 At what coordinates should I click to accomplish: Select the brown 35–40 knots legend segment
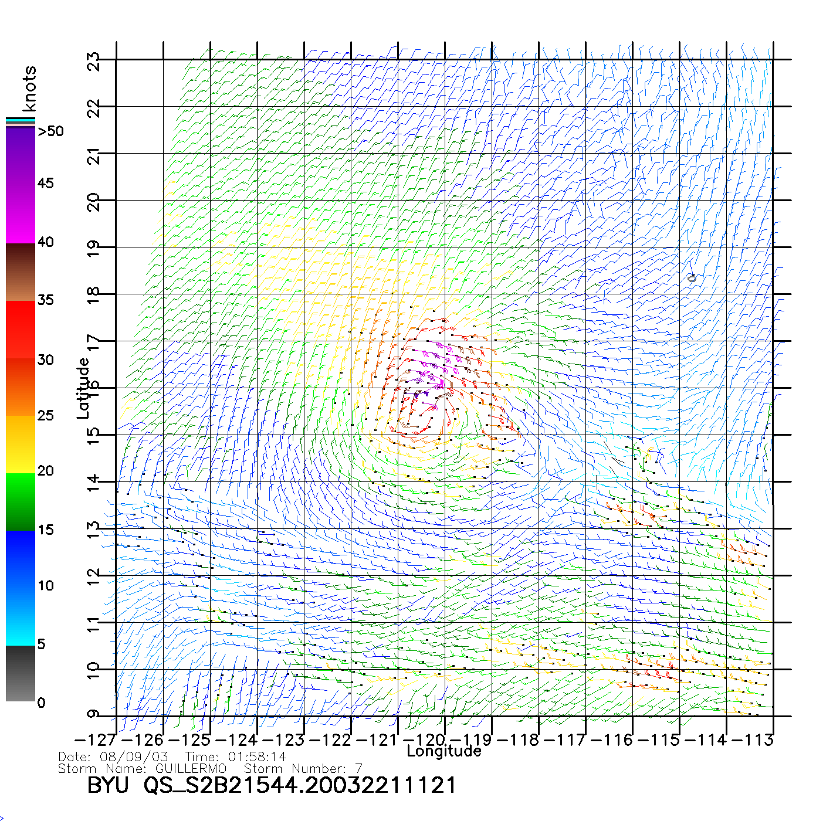click(x=21, y=273)
